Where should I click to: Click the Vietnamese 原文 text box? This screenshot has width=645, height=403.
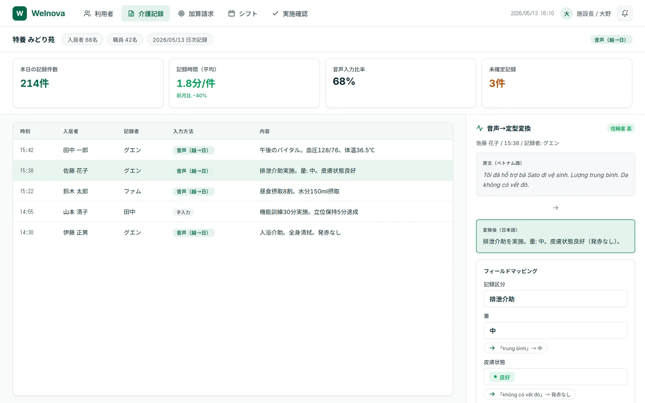coord(555,175)
